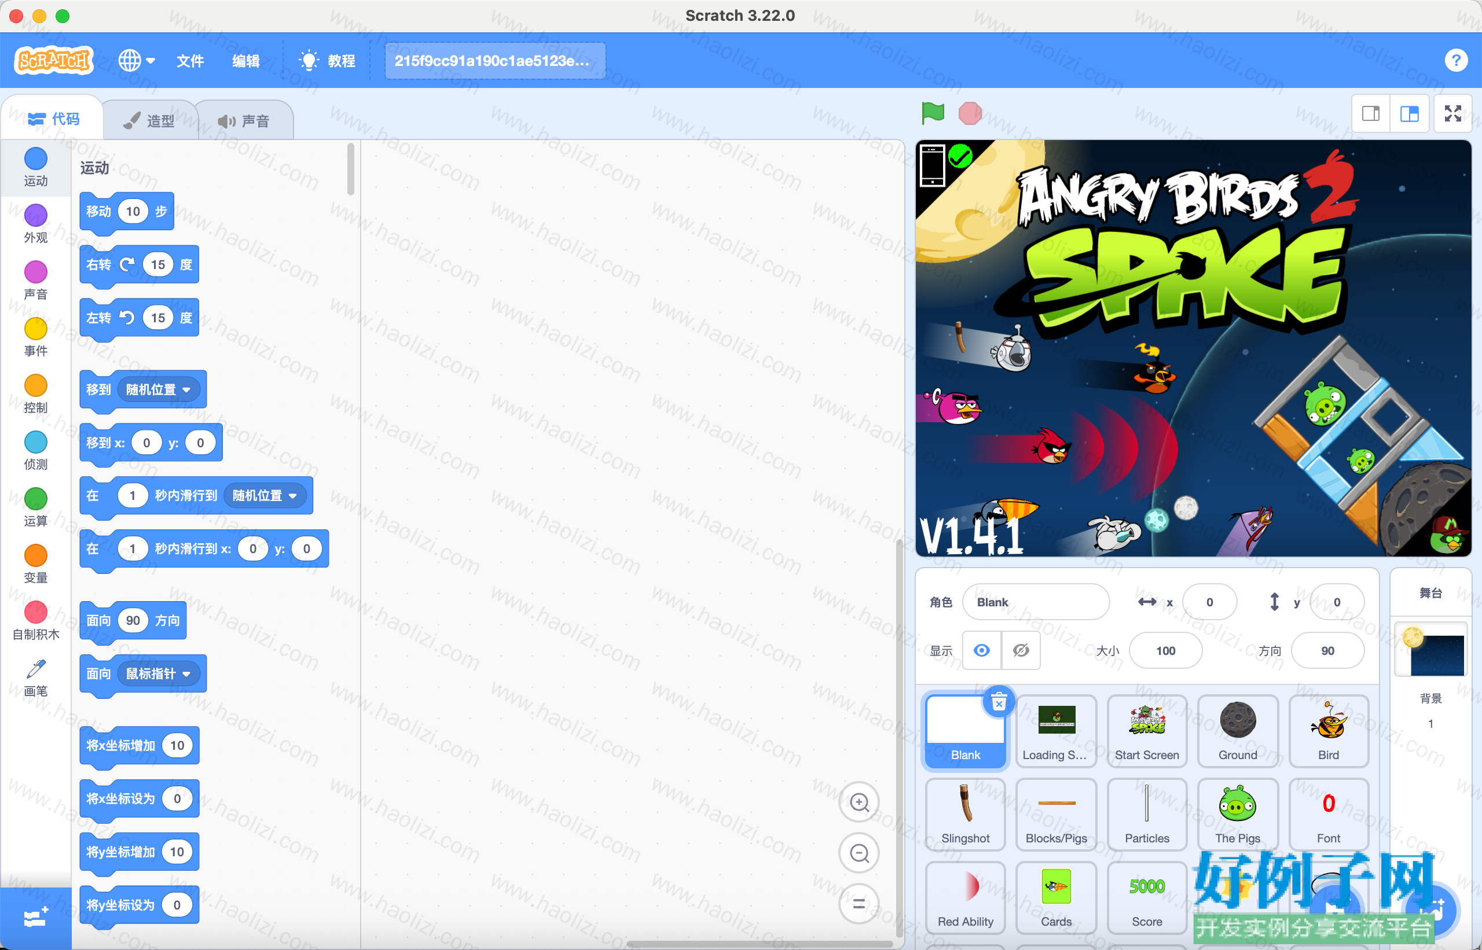The width and height of the screenshot is (1482, 950).
Task: Click the sprite name field Blank
Action: (x=1036, y=602)
